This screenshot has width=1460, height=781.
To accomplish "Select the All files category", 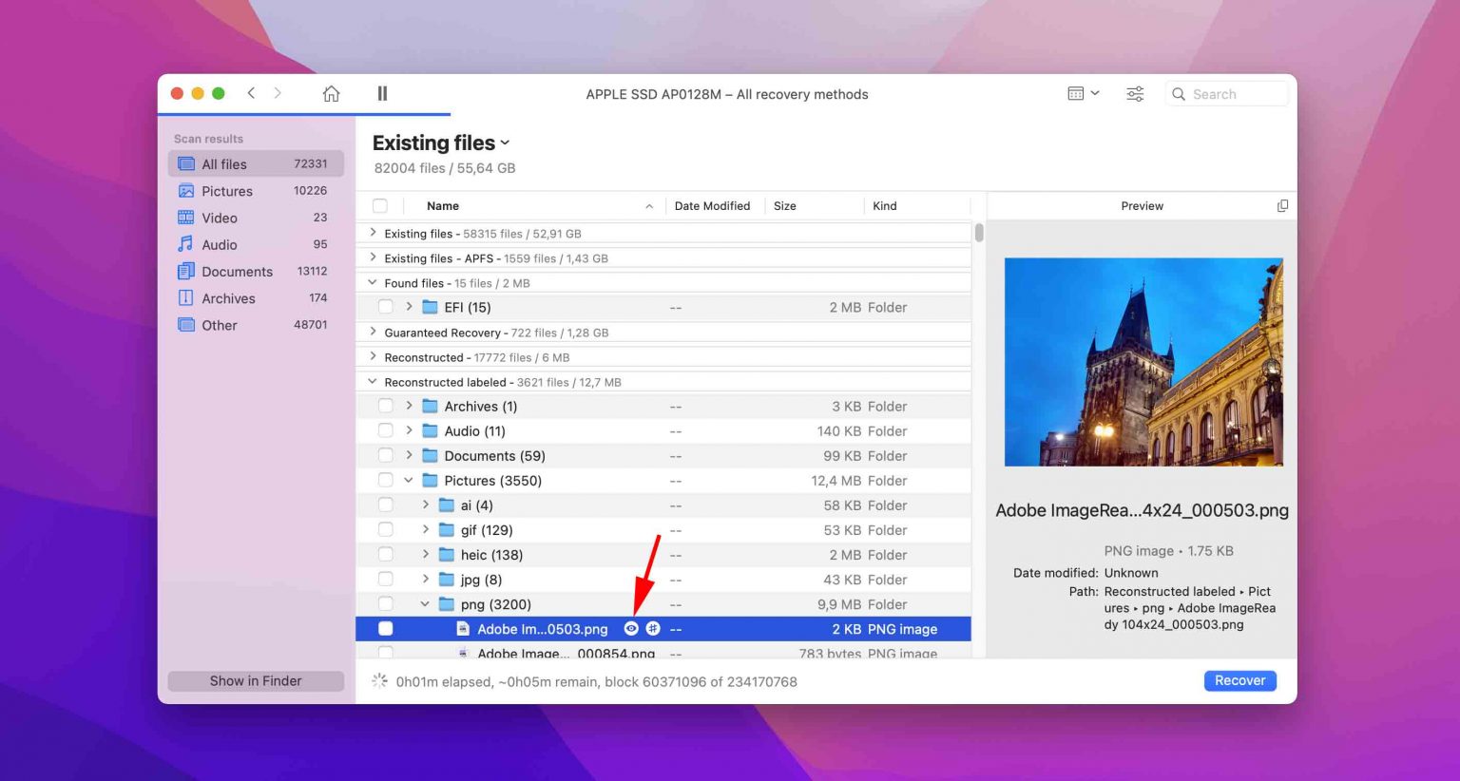I will coord(224,163).
